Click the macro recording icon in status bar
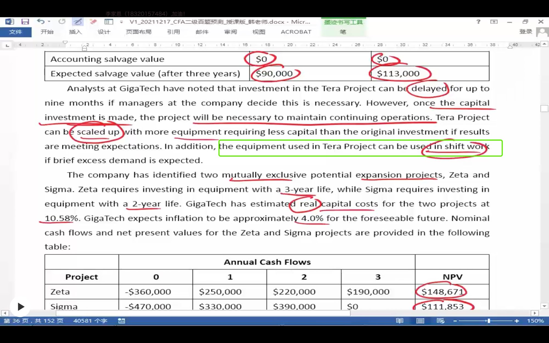 [121, 321]
